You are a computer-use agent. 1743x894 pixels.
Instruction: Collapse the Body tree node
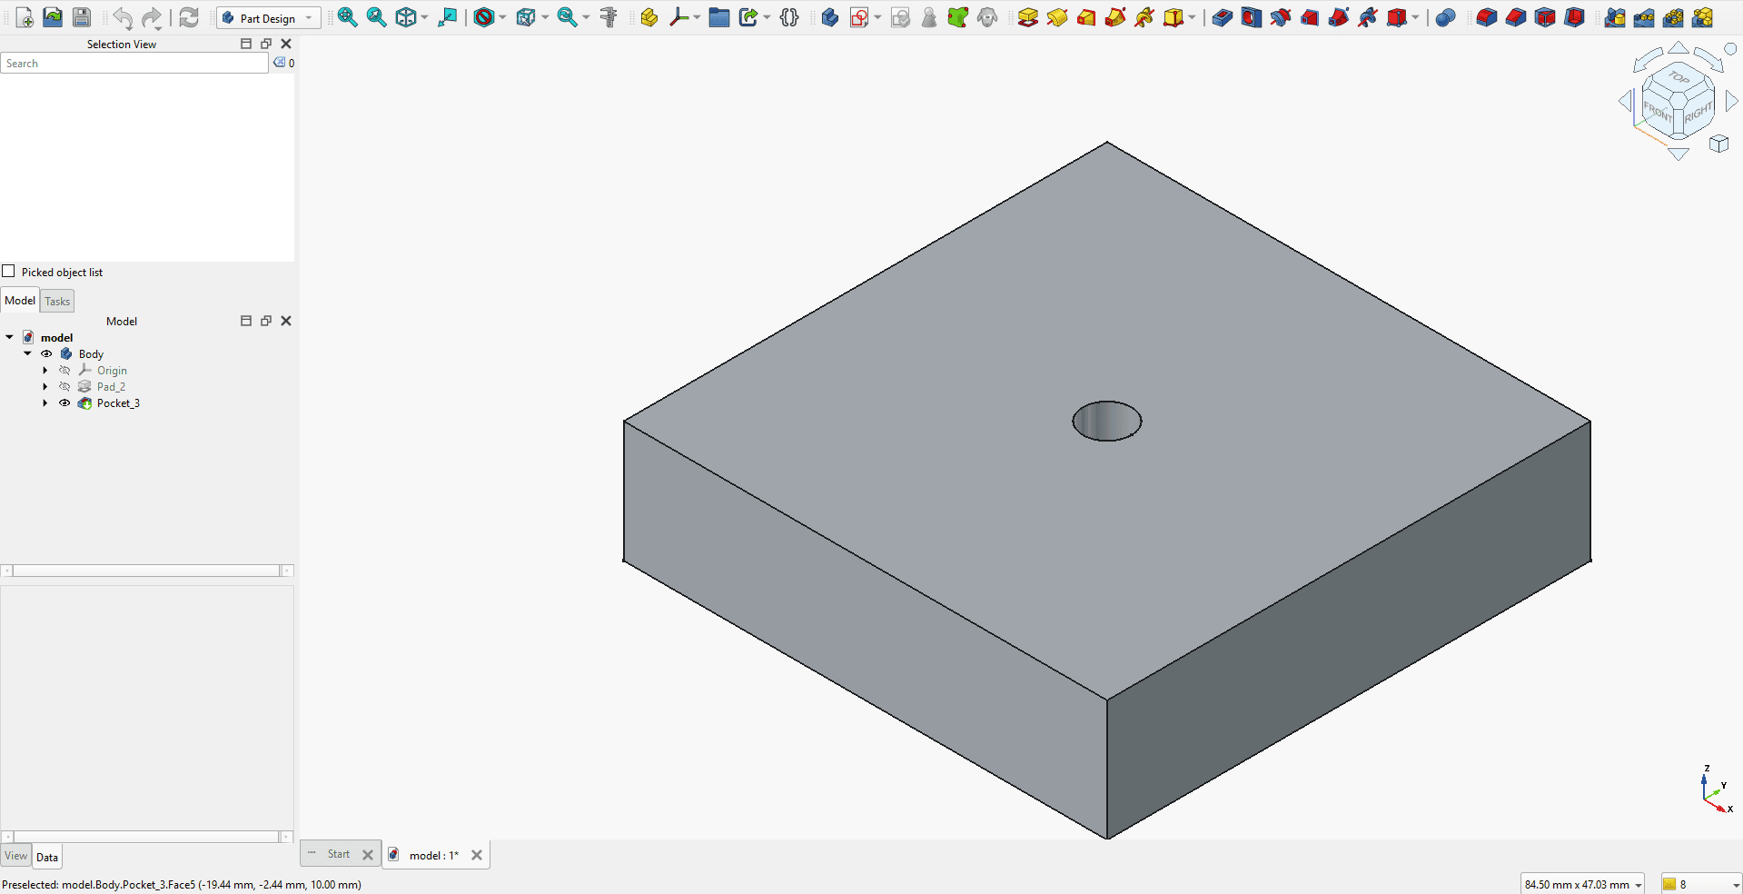27,353
